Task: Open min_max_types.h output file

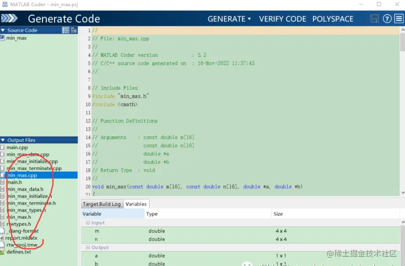Action: tap(26, 210)
